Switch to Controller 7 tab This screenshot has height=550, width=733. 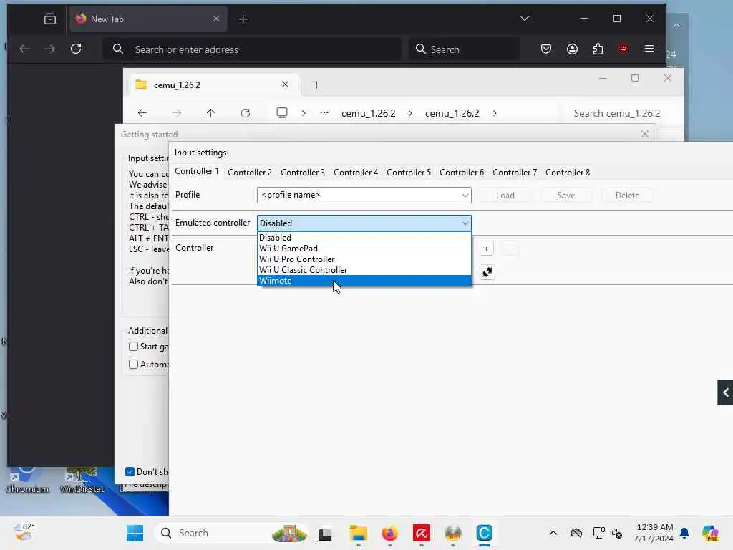[x=515, y=173]
